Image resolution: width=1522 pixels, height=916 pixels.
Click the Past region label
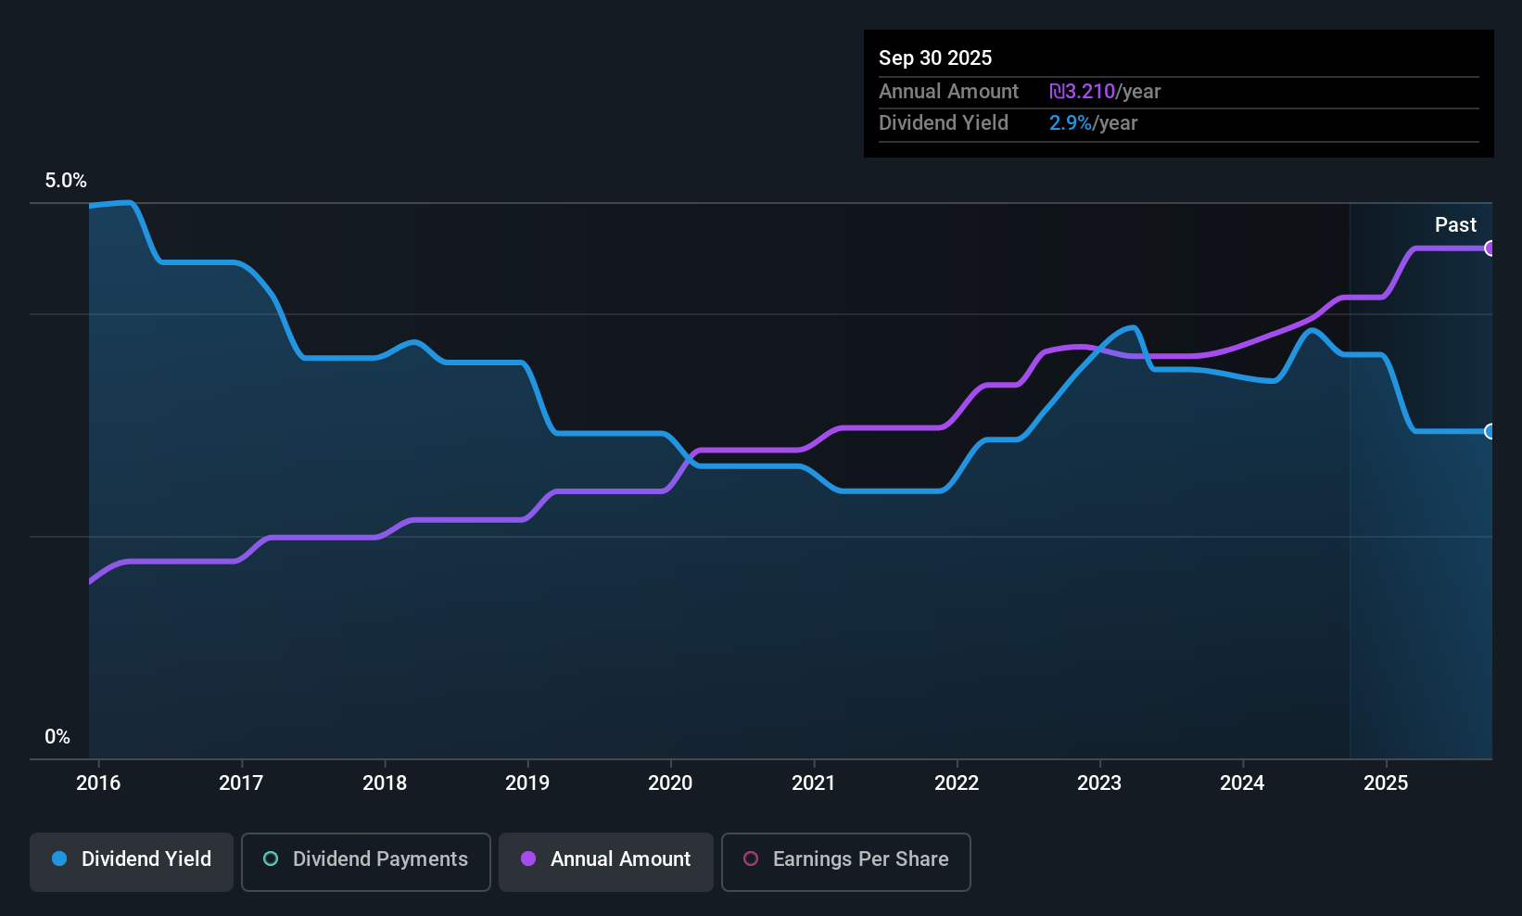tap(1455, 224)
